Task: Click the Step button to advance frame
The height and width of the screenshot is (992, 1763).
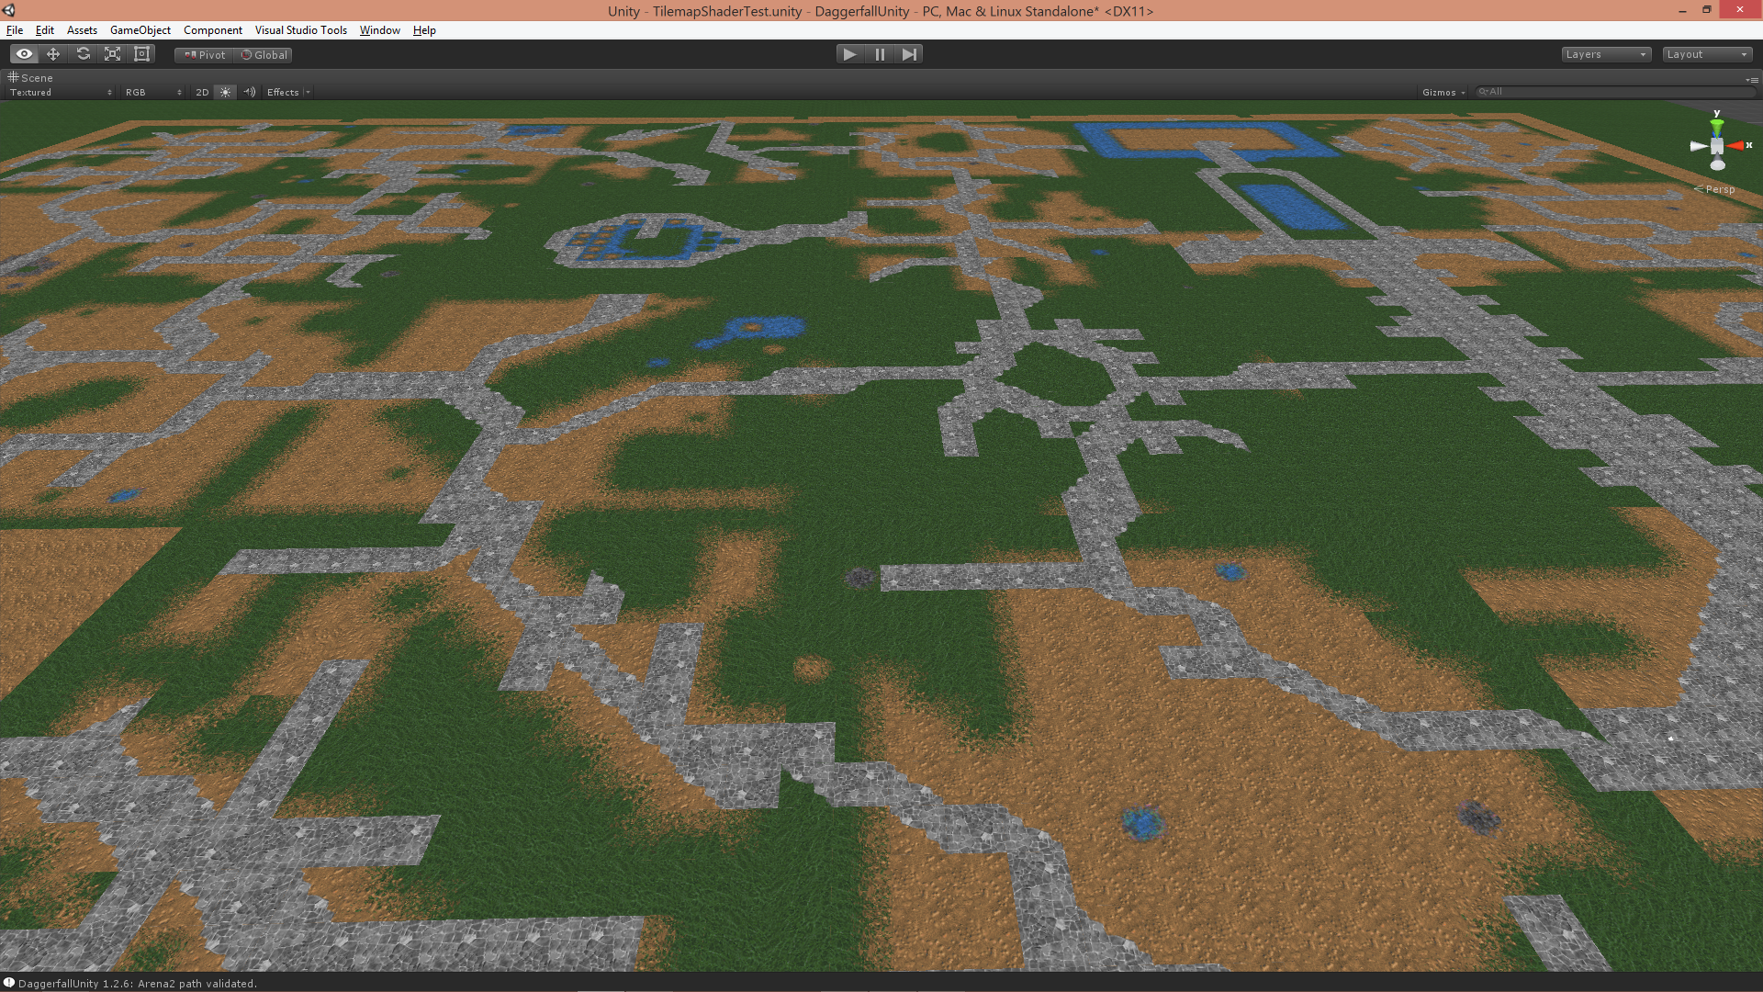Action: [x=909, y=53]
